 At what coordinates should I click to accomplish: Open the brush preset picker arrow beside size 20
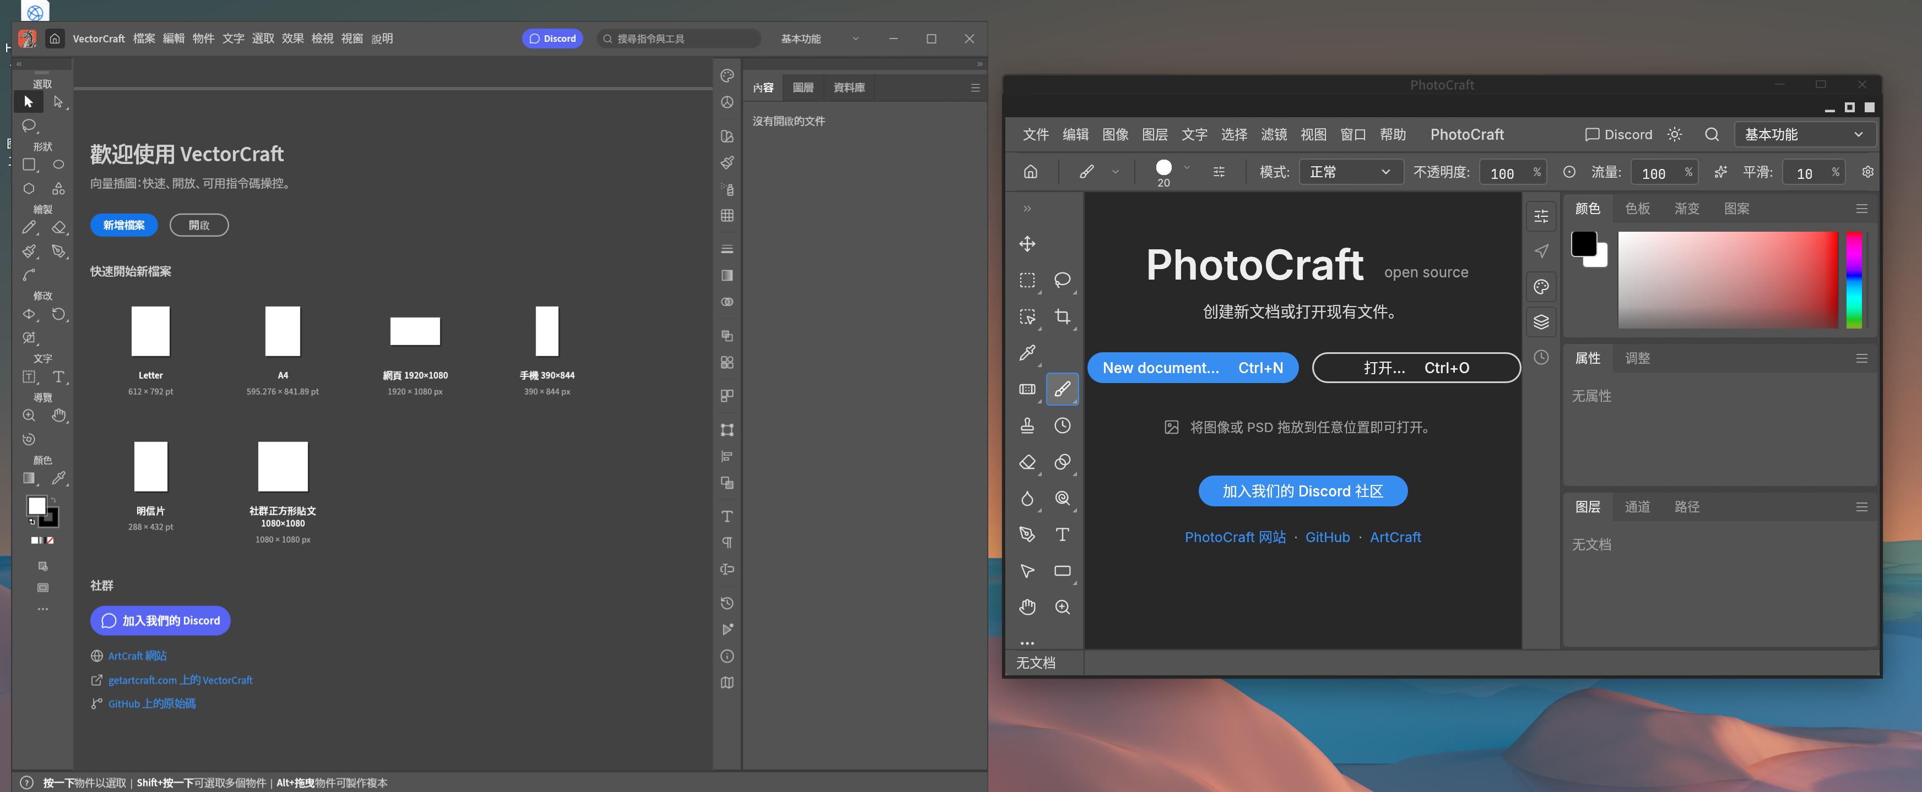pyautogui.click(x=1187, y=168)
